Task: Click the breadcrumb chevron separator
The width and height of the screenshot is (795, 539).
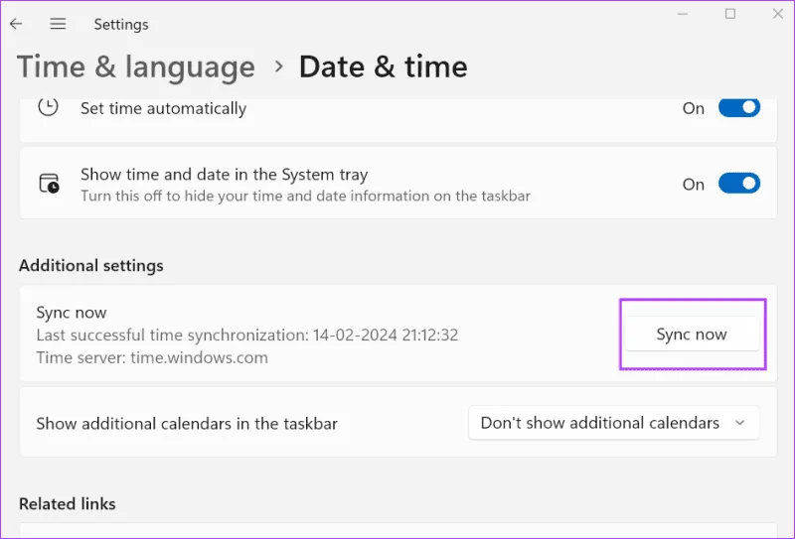Action: [x=278, y=67]
